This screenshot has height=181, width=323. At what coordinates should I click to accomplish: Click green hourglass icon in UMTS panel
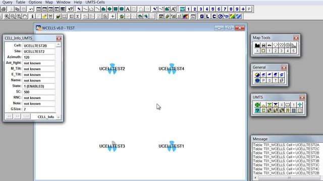pos(270,105)
